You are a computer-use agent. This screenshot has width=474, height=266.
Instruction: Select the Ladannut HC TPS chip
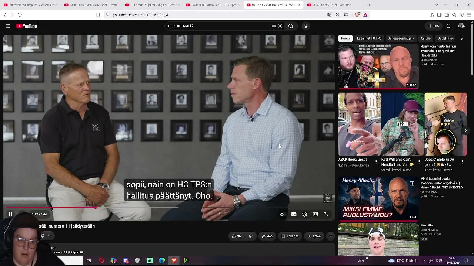pos(369,38)
